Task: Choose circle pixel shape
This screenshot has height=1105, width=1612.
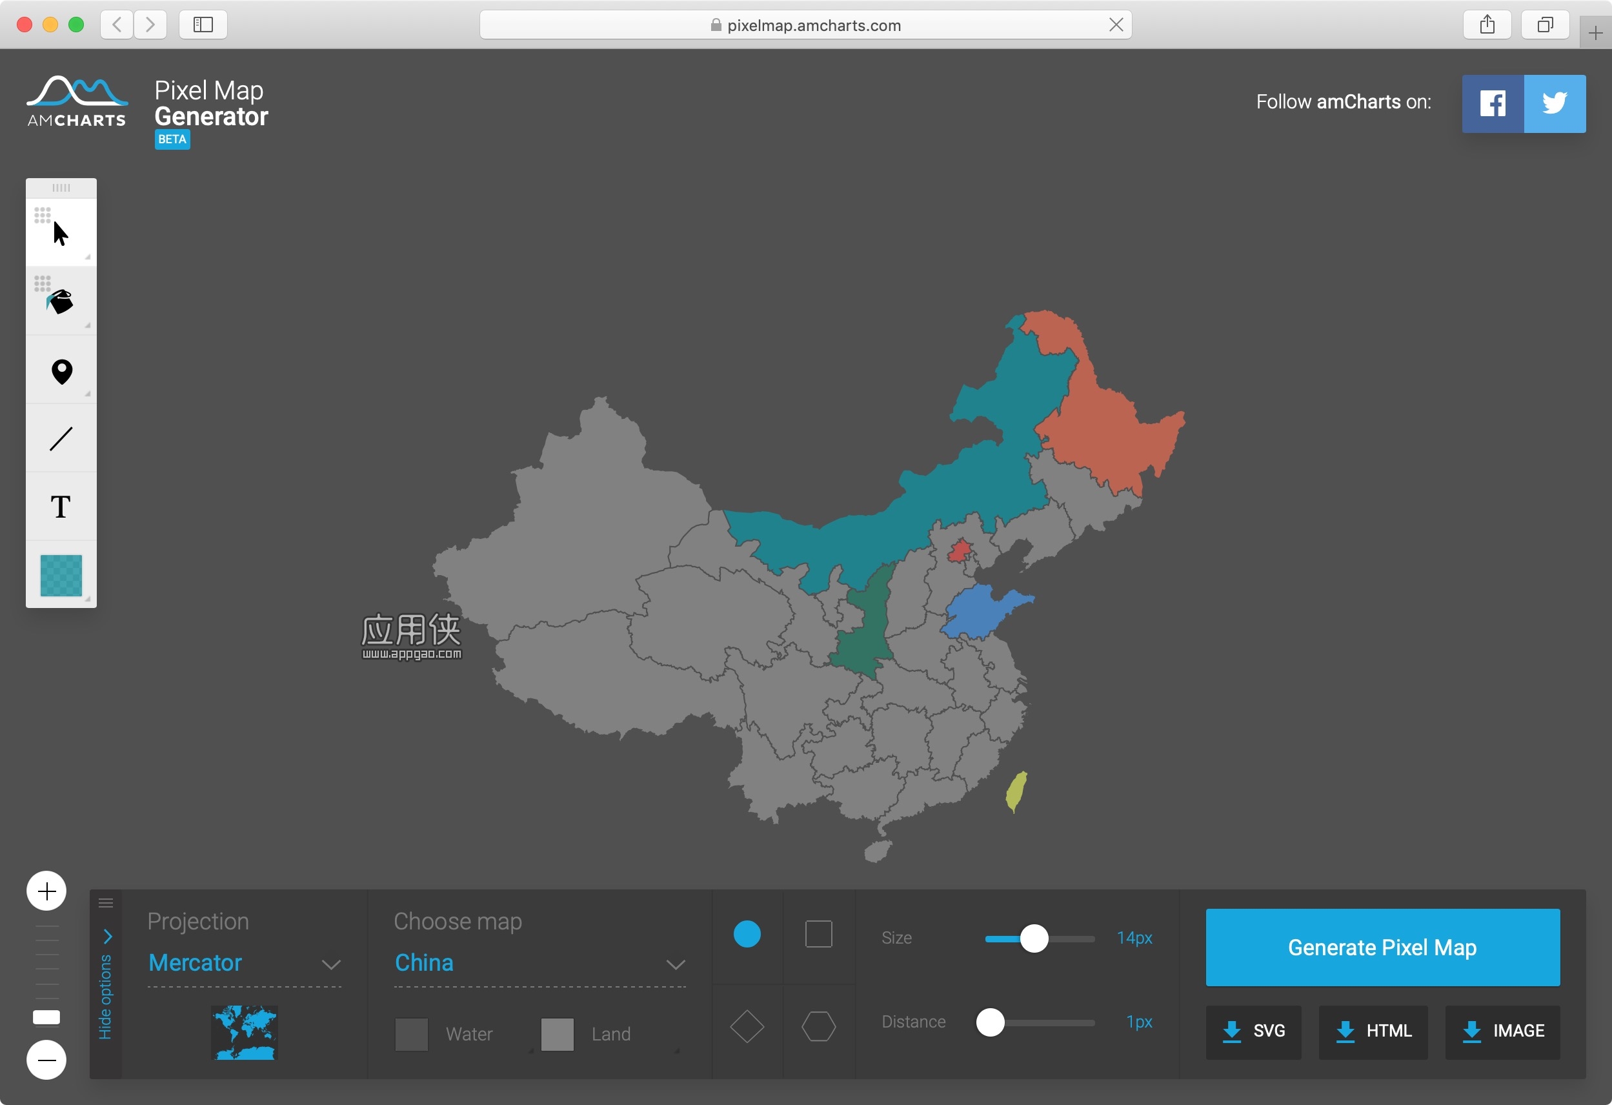Action: point(747,934)
